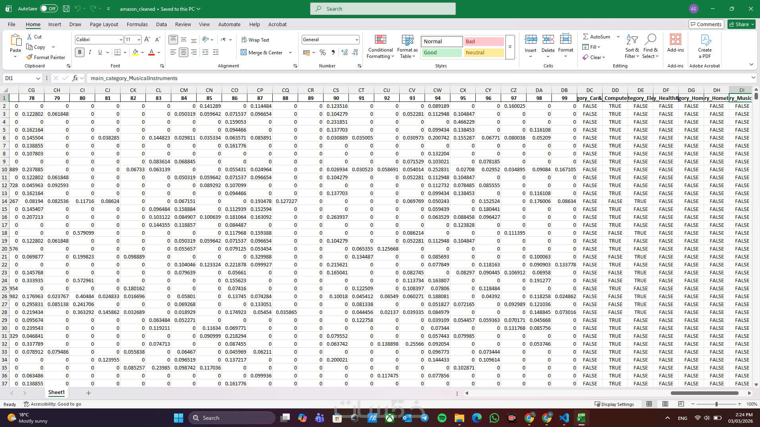The width and height of the screenshot is (760, 427).
Task: Toggle Align Left
Action: pyautogui.click(x=173, y=52)
